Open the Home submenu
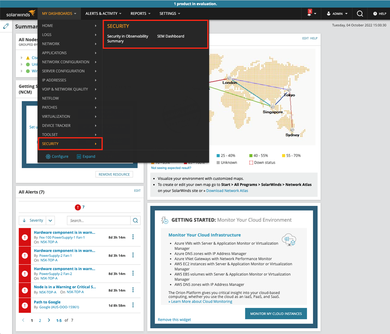Screen dimensions: 390x334 coord(69,26)
